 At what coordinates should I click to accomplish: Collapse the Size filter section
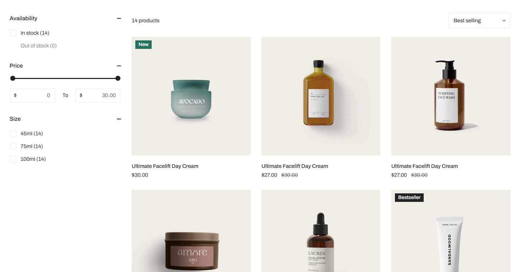coord(119,119)
